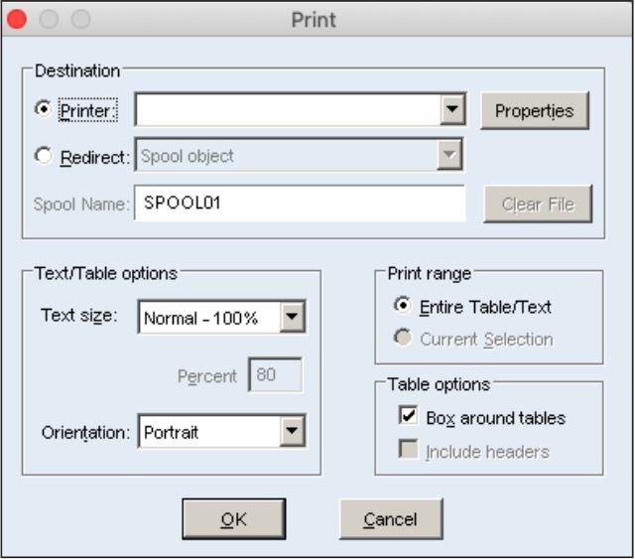Screen dimensions: 635x559
Task: Choose Entire Table/Text print range
Action: click(402, 307)
